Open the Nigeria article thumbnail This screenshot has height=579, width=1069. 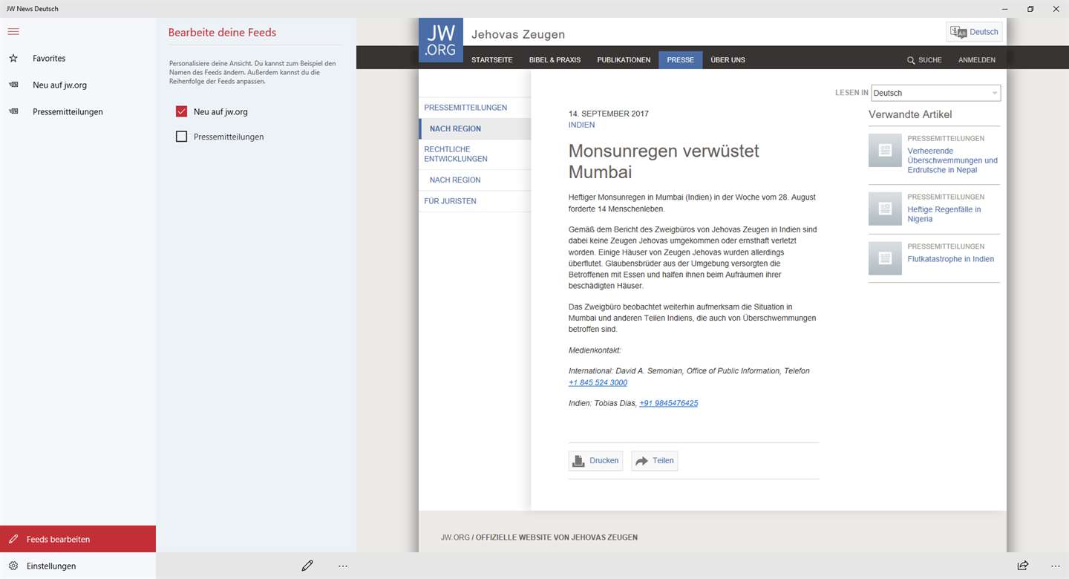(x=885, y=209)
